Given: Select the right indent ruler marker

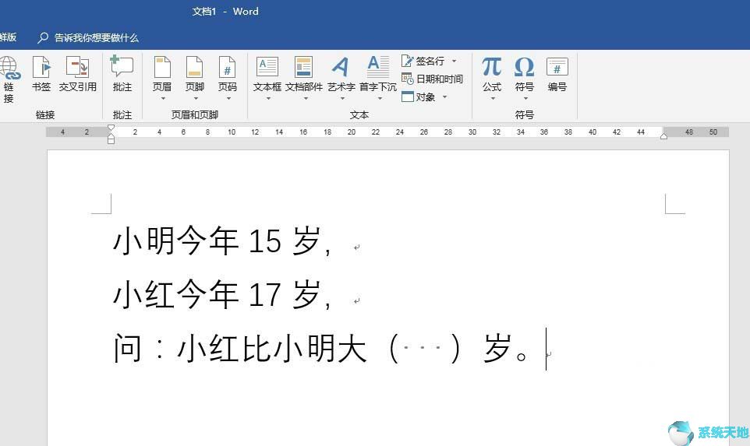Looking at the screenshot, I should click(663, 136).
